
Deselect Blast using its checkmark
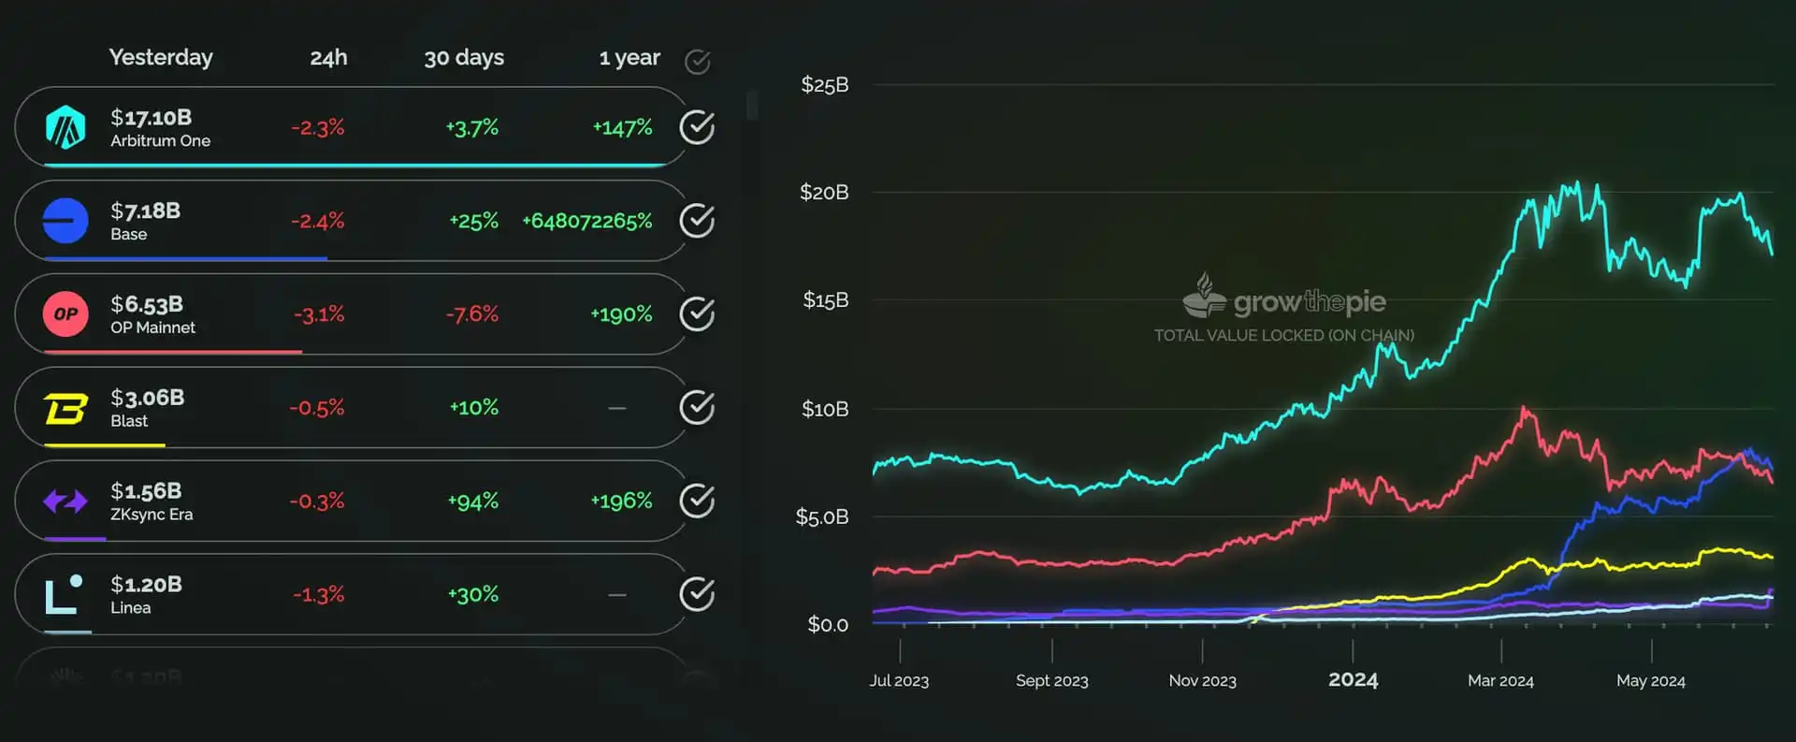(697, 408)
